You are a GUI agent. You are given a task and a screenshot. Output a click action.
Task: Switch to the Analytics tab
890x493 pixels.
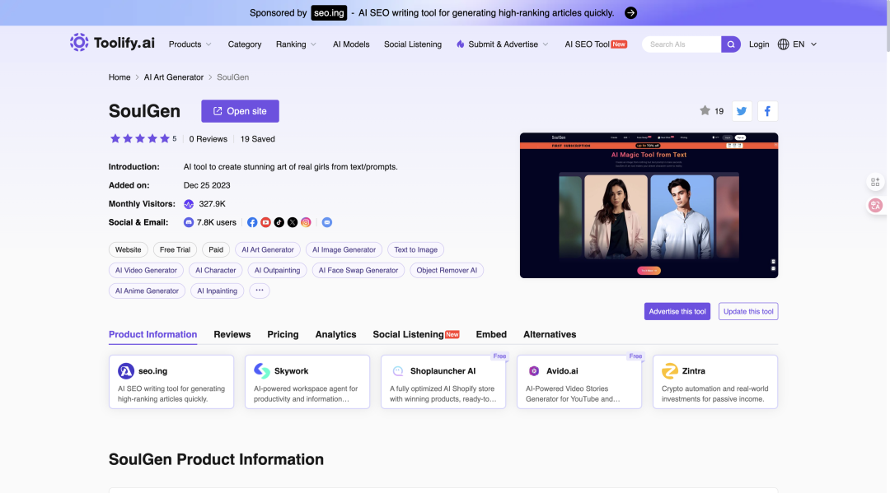335,334
